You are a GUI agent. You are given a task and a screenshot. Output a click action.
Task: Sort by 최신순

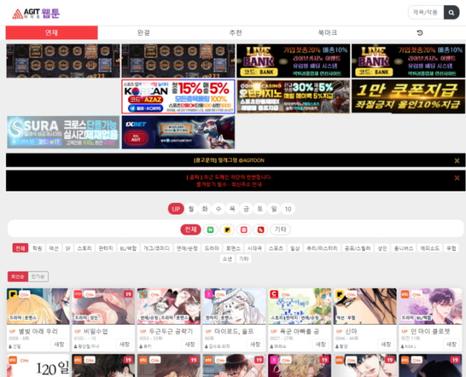17,277
